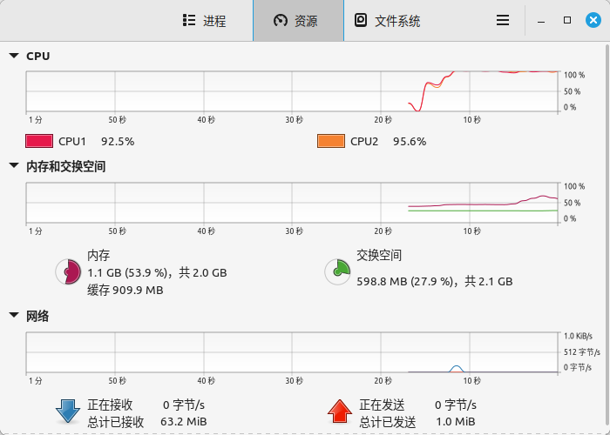Click the 正在接收 0 字节/s value
The width and height of the screenshot is (610, 435).
point(184,405)
